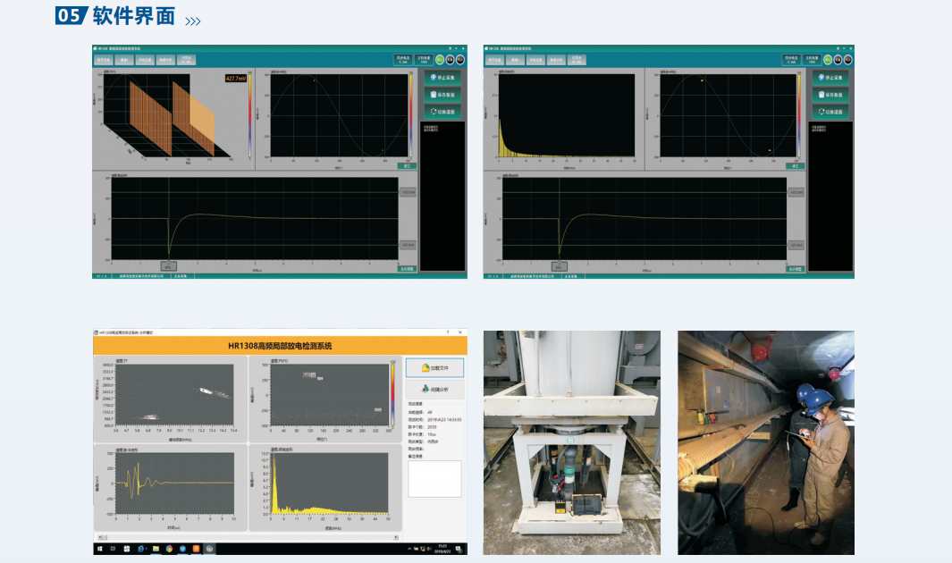Click the yellow spectrum bar chart in the top-right window
The width and height of the screenshot is (952, 563).
(567, 115)
